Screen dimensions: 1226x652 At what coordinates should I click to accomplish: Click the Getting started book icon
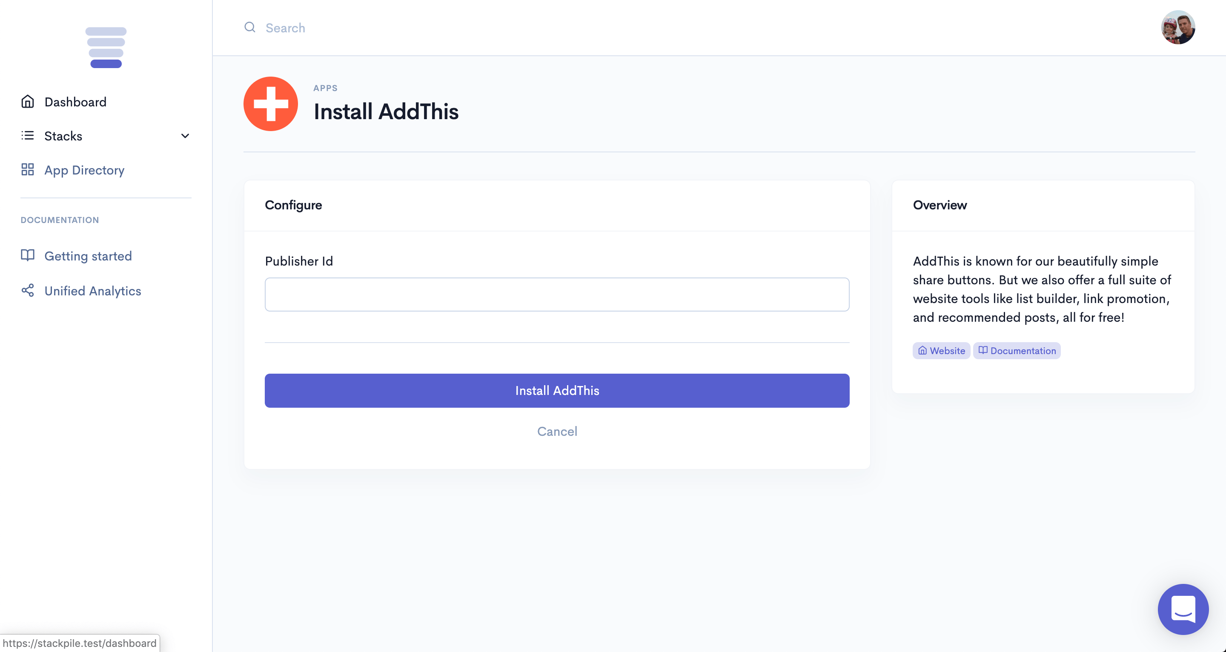point(28,255)
